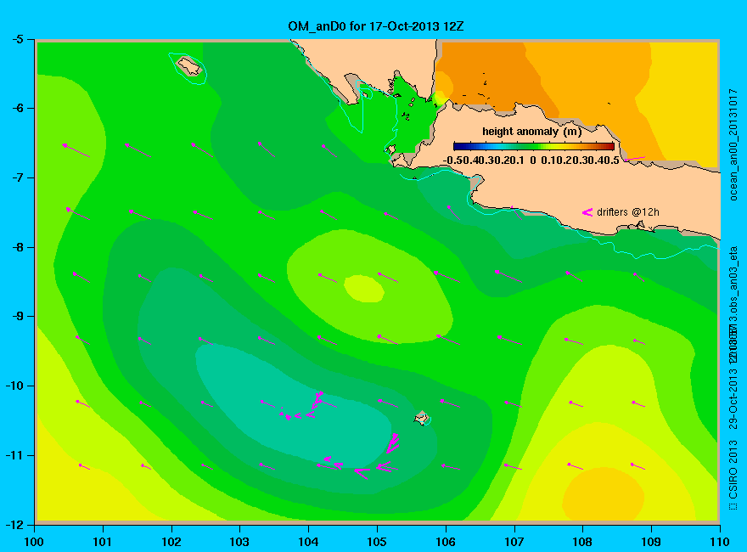
Task: Click the x-axis label 104
Action: (308, 542)
